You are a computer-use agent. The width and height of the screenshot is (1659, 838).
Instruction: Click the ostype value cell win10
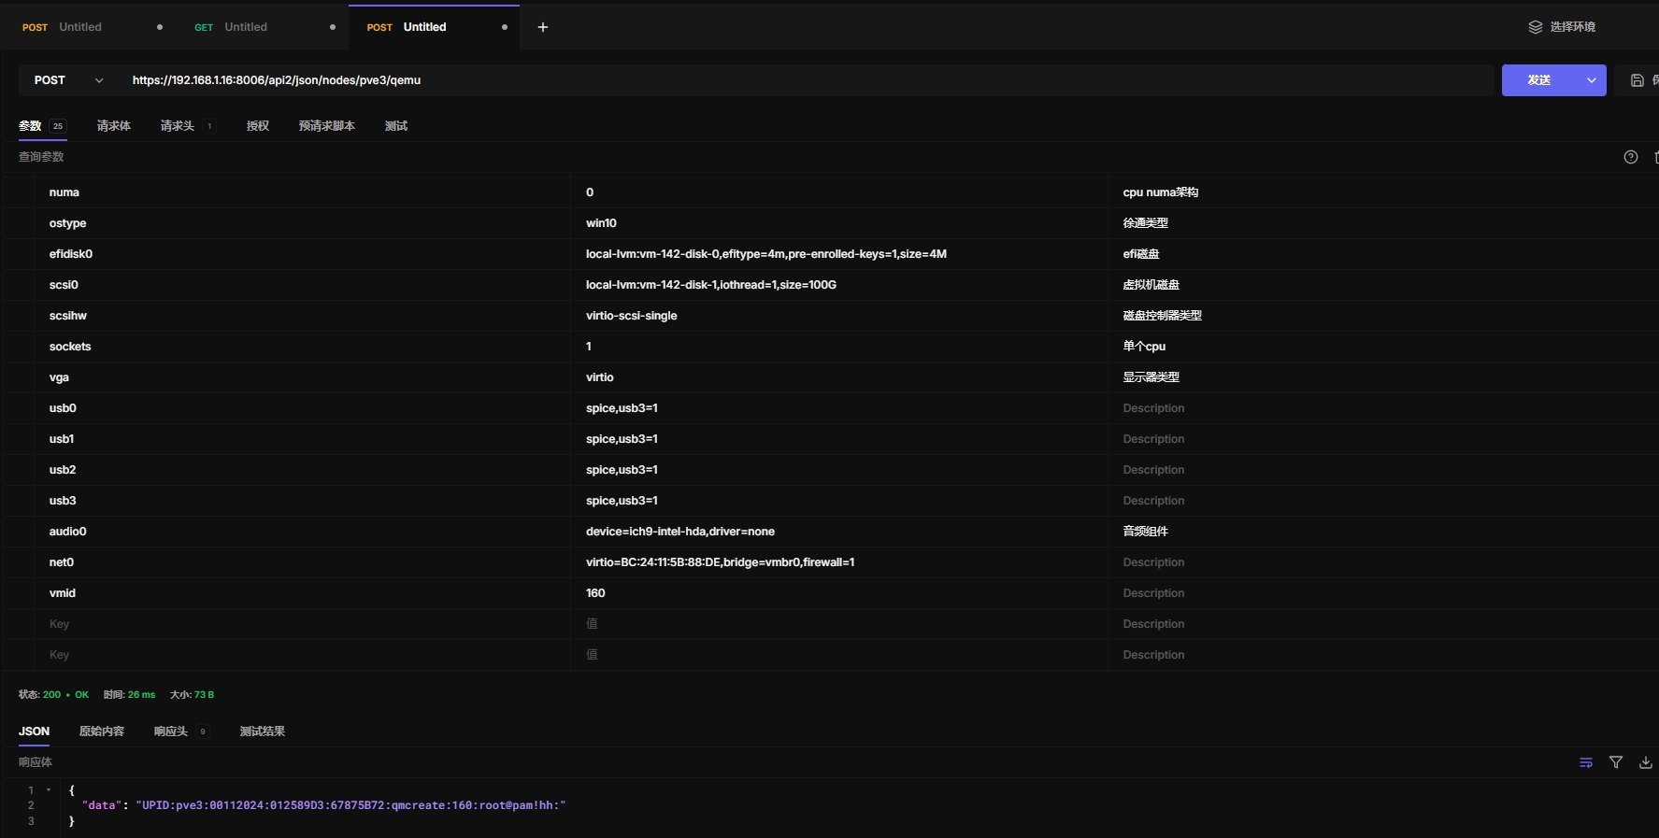click(x=601, y=223)
